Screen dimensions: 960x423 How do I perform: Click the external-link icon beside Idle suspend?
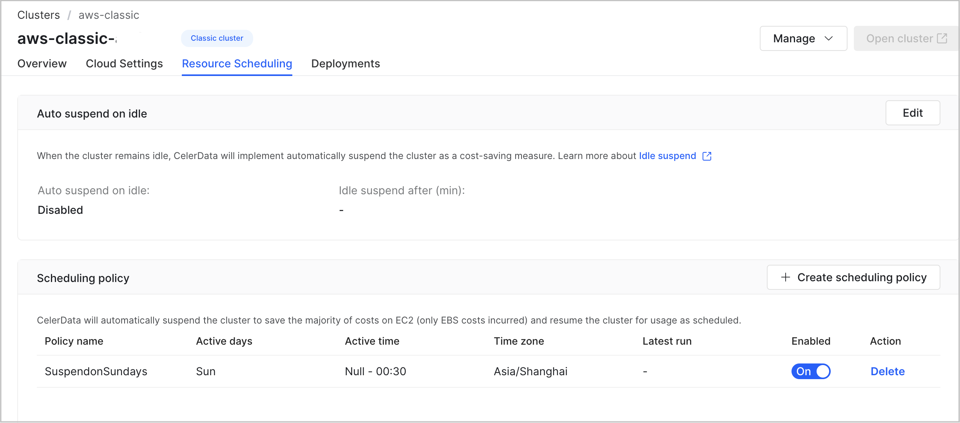tap(706, 156)
